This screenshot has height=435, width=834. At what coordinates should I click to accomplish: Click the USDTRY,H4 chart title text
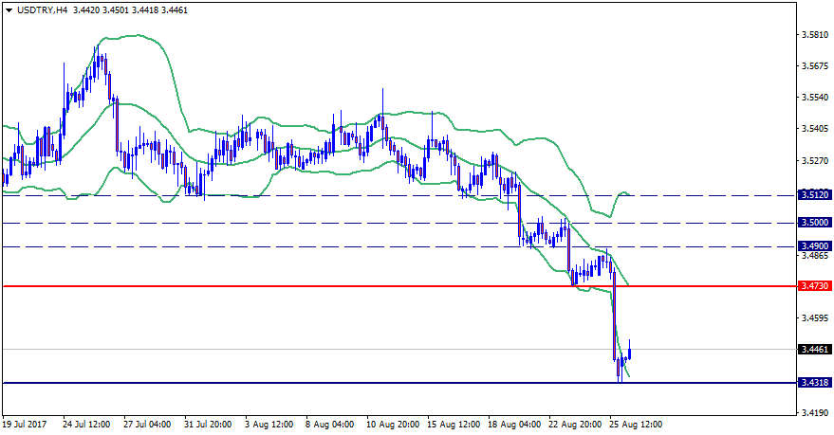42,9
